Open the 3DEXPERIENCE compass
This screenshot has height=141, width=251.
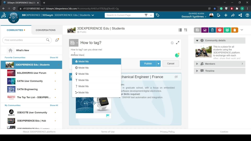(13, 17)
